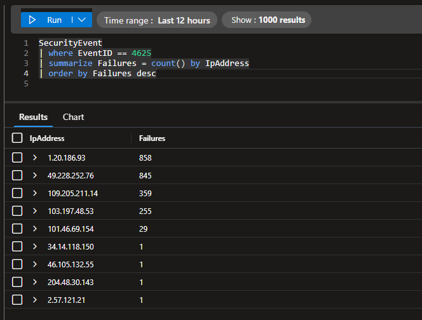Tick the checkbox for 109.205.211.14
Viewport: 422px width, 320px height.
17,193
